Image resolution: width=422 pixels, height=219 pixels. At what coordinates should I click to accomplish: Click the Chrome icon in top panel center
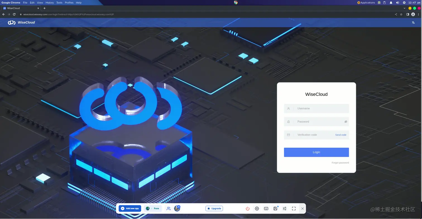(x=236, y=3)
